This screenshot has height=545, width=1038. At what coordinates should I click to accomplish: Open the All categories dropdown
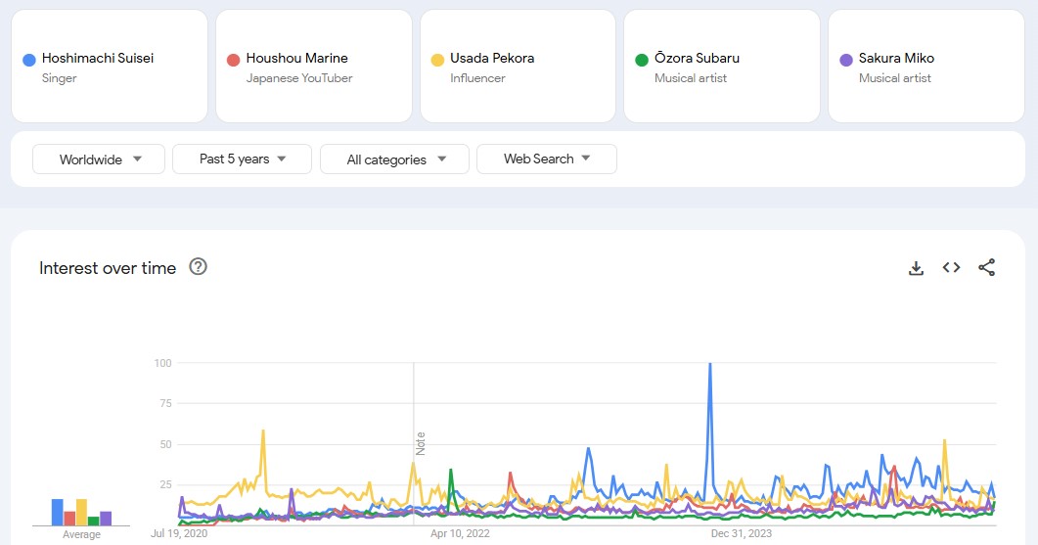click(394, 159)
